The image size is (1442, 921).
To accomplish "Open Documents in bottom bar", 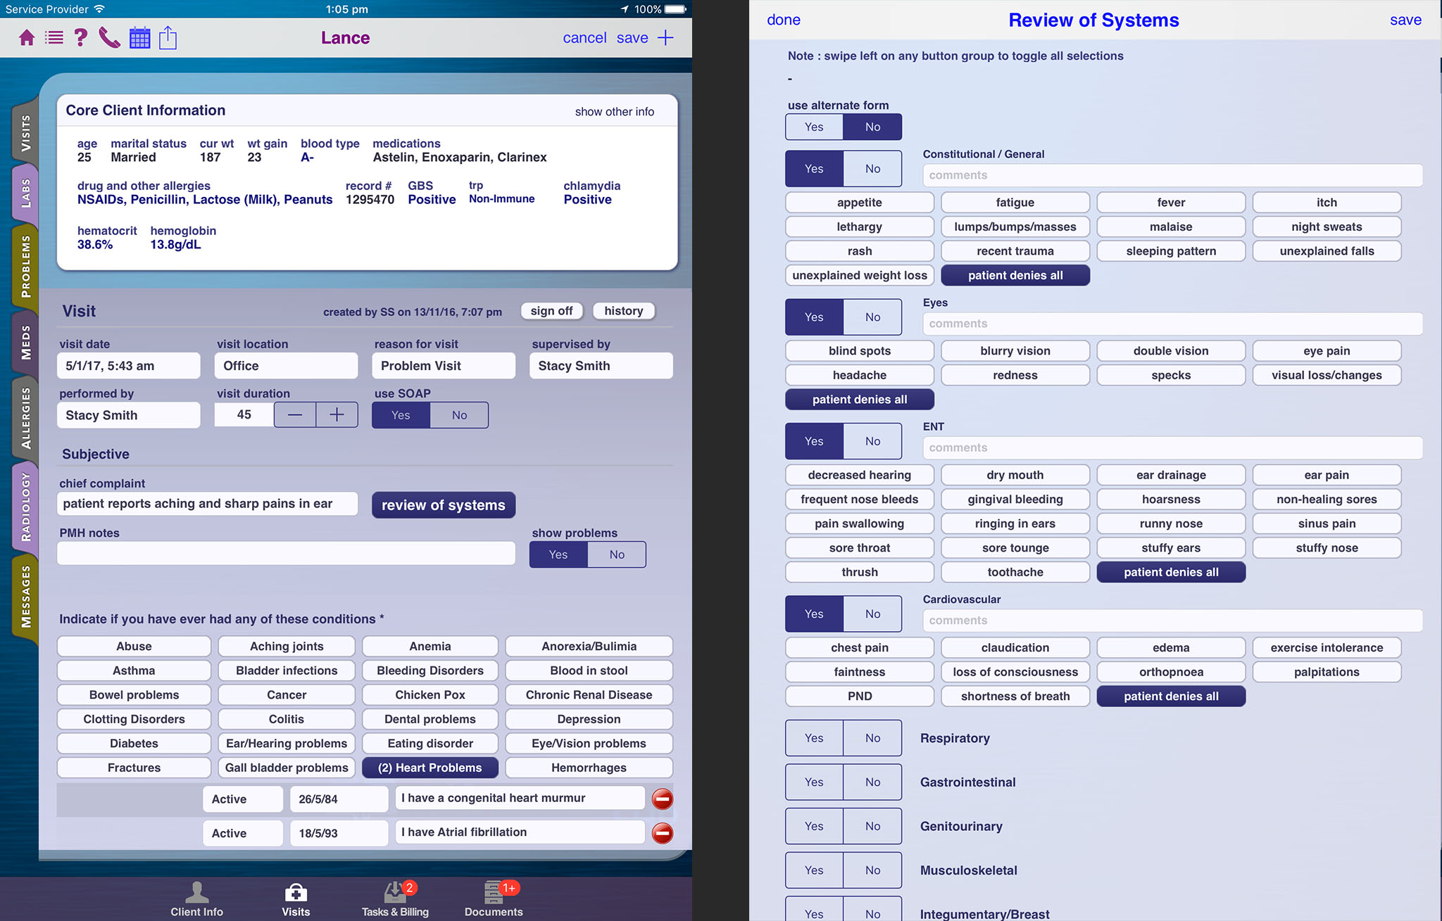I will (x=494, y=899).
